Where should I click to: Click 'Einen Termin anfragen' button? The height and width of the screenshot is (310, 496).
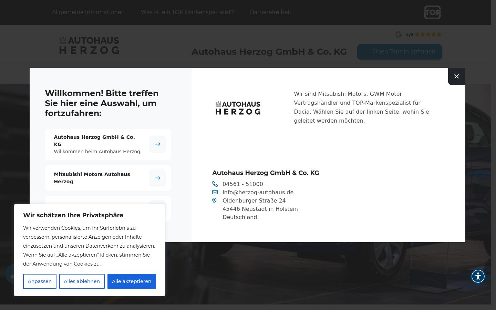click(x=400, y=52)
